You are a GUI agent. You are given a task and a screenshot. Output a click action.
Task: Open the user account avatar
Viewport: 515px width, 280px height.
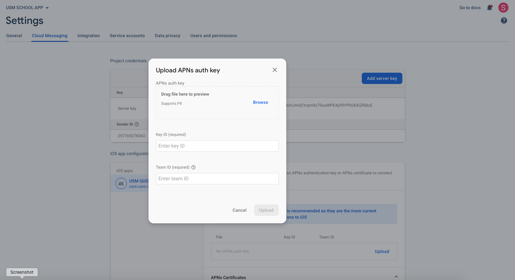tap(503, 8)
